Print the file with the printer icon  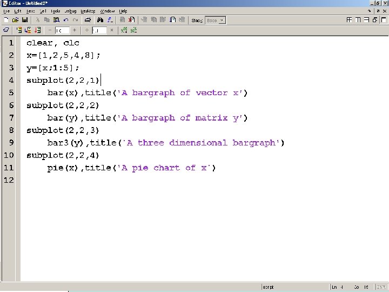click(x=88, y=20)
